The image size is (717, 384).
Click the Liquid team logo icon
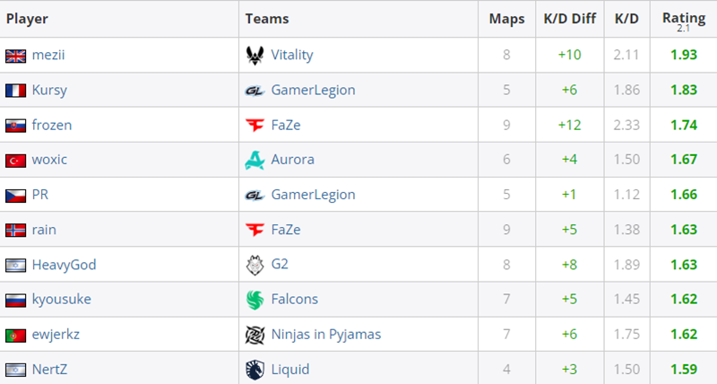tap(255, 370)
